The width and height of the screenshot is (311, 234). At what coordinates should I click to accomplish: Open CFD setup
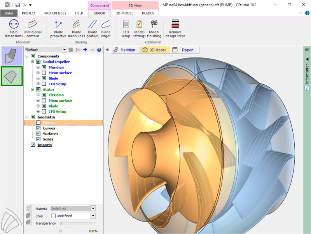[126, 29]
